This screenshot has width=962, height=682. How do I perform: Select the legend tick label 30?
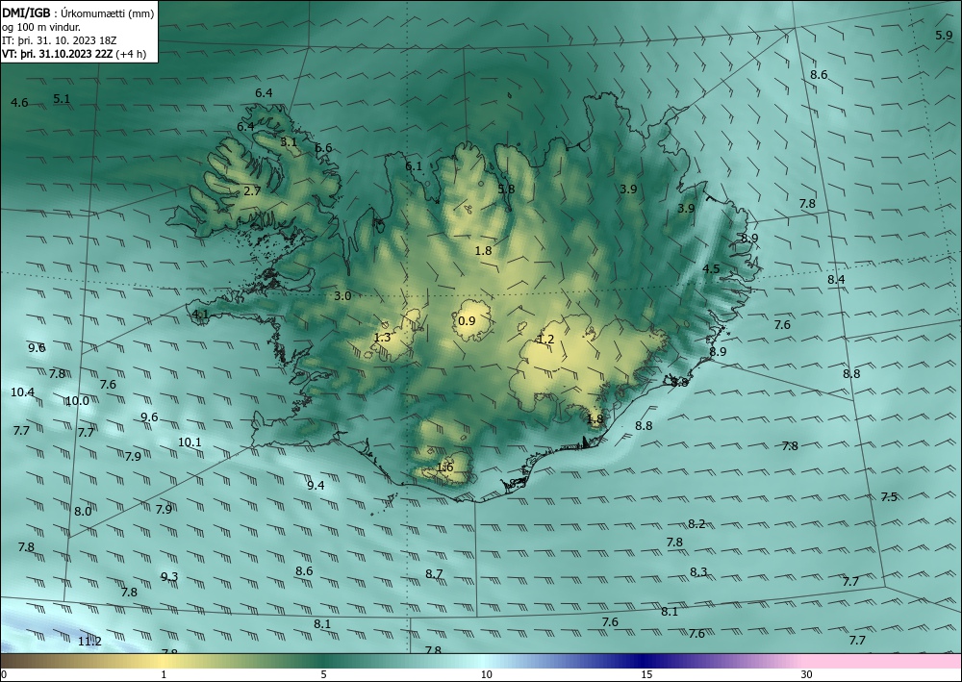806,674
